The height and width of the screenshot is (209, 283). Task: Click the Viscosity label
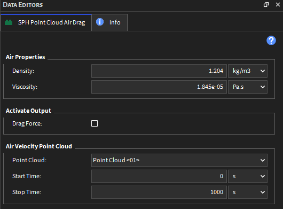[x=25, y=87]
